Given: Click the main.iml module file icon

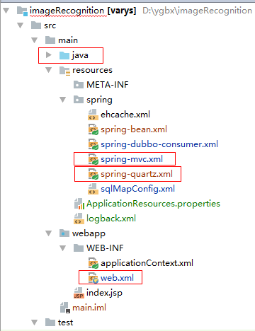Looking at the screenshot, I should coord(65,308).
